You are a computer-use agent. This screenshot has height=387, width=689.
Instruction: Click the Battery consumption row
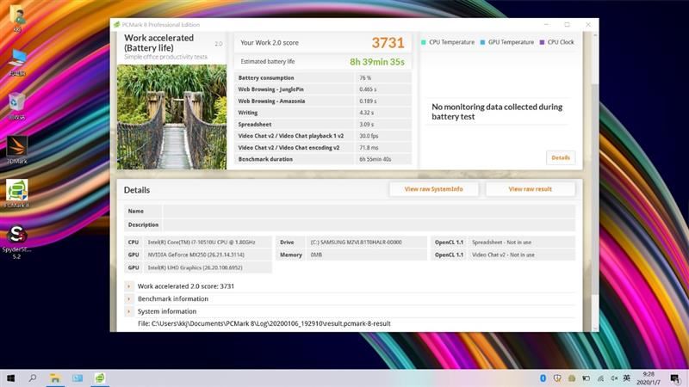pos(323,77)
